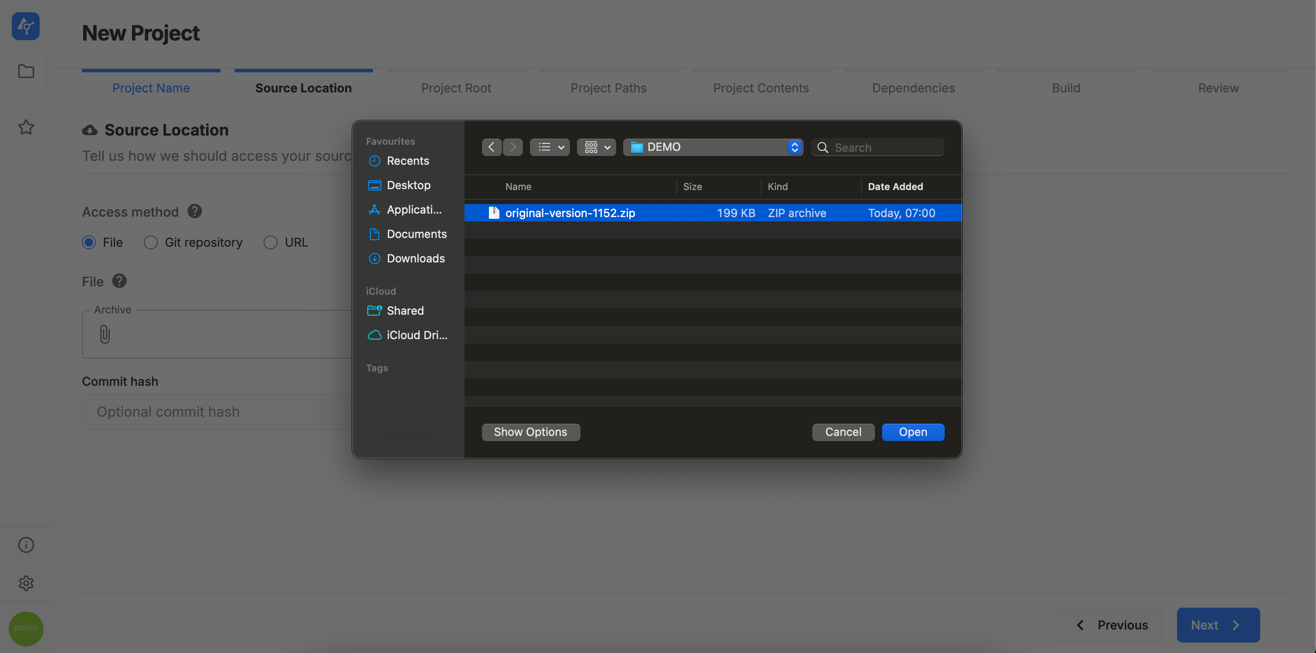Select the File access method radio

pos(89,242)
